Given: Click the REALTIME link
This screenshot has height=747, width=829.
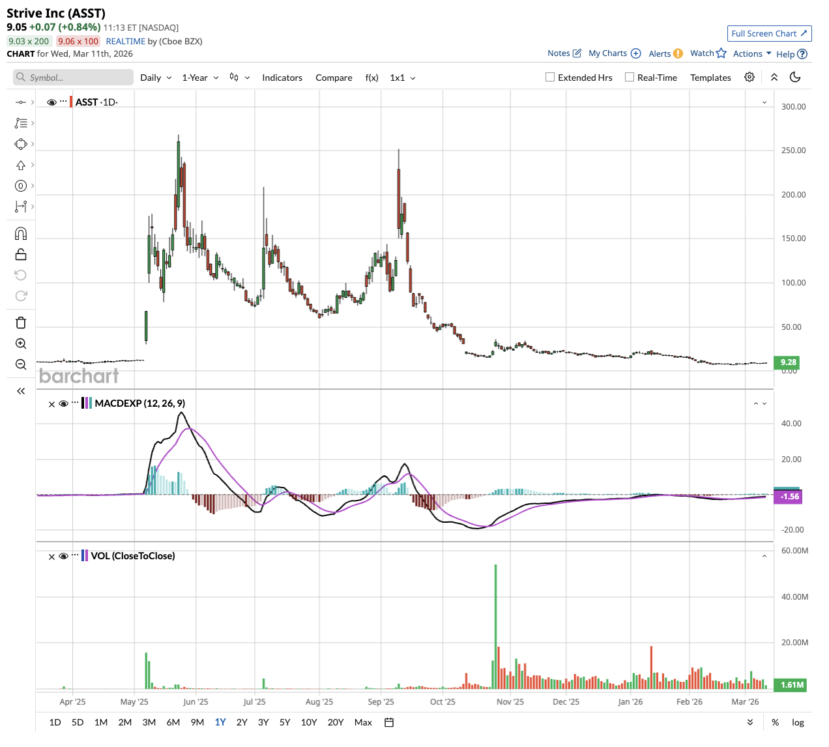Looking at the screenshot, I should pos(126,41).
